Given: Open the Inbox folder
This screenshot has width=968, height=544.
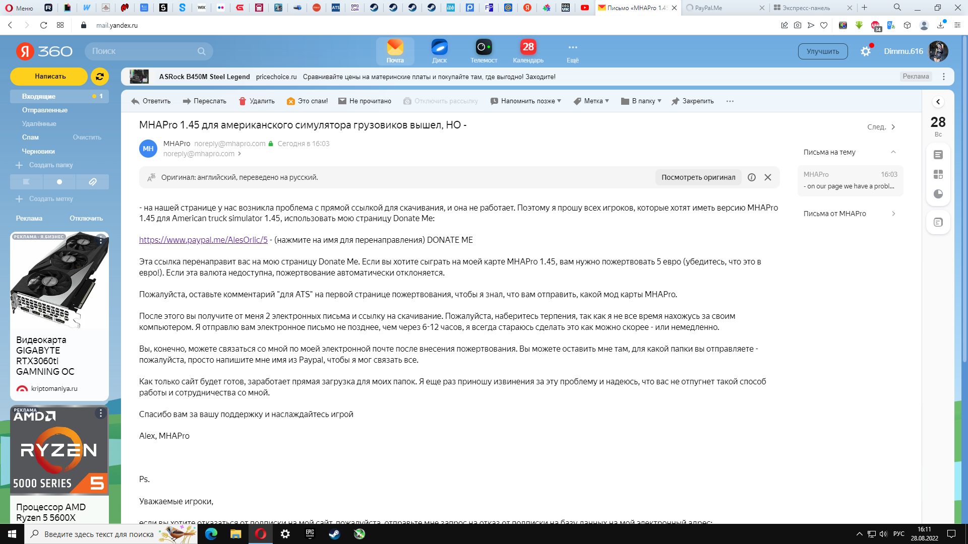Looking at the screenshot, I should [39, 96].
